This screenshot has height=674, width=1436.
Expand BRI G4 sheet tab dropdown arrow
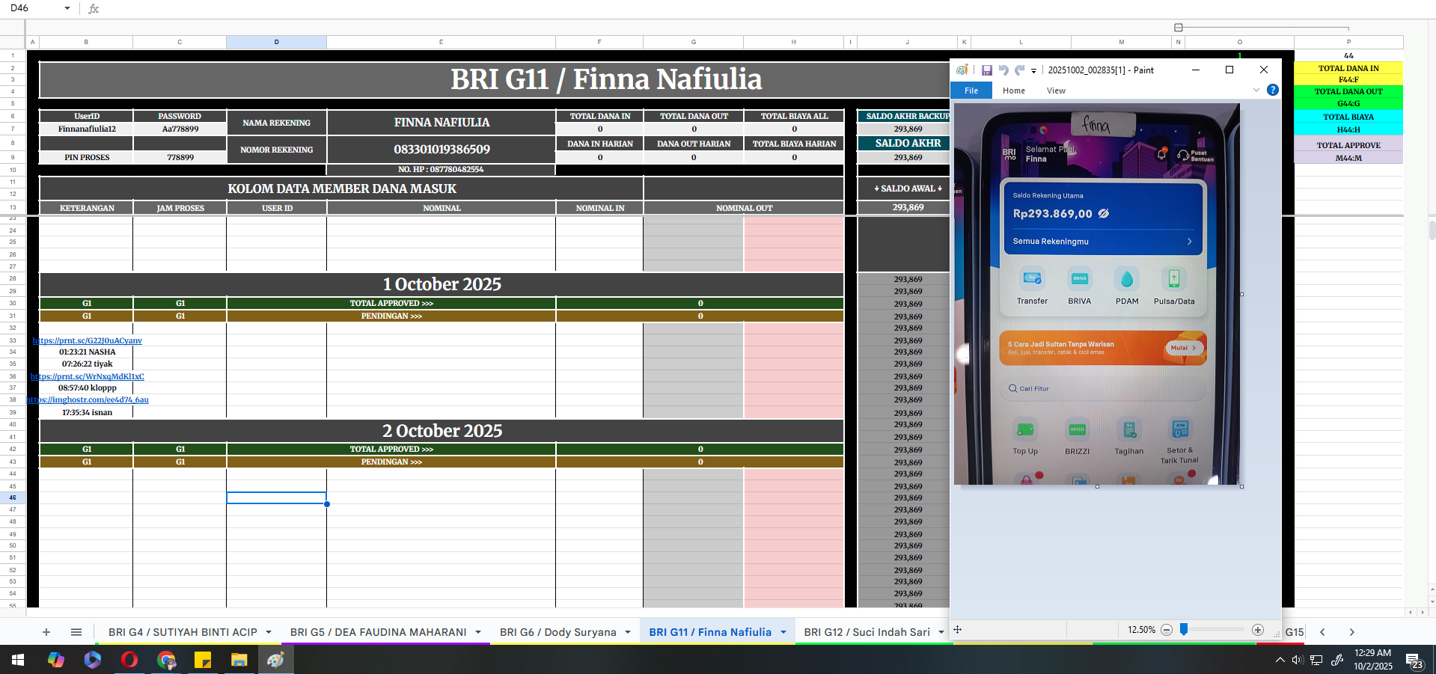point(269,632)
